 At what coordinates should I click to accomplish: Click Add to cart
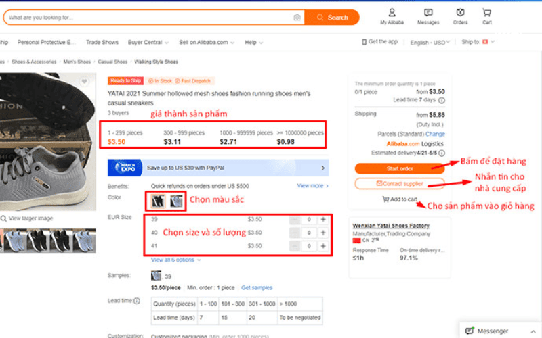tap(400, 199)
